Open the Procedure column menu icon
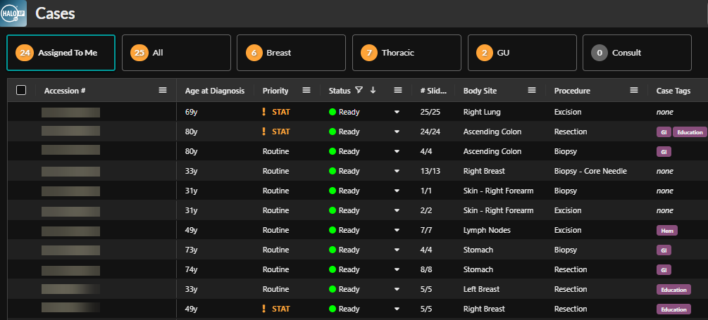The width and height of the screenshot is (708, 320). (x=634, y=90)
